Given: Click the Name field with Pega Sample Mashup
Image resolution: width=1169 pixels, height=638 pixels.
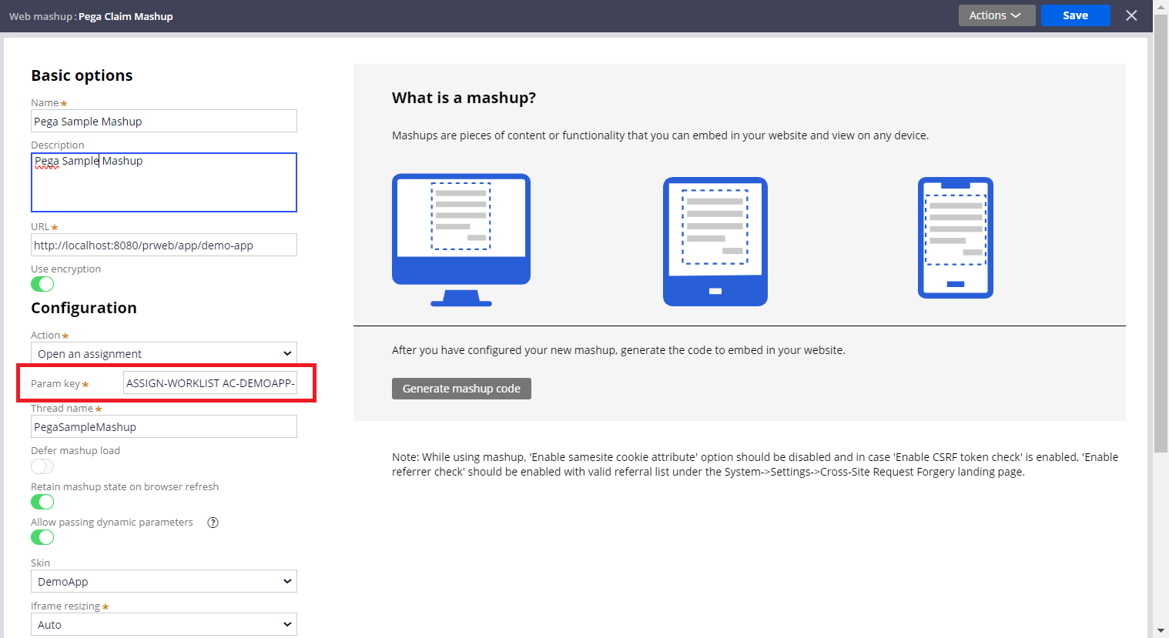Looking at the screenshot, I should click(164, 121).
